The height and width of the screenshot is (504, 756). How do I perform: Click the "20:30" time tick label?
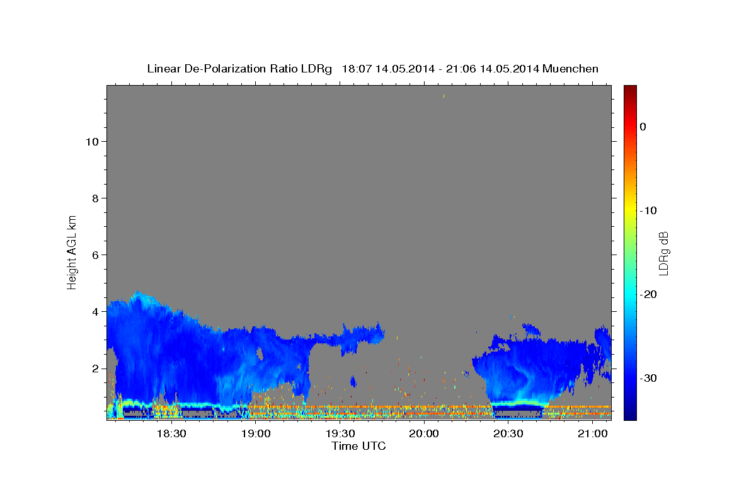[508, 433]
